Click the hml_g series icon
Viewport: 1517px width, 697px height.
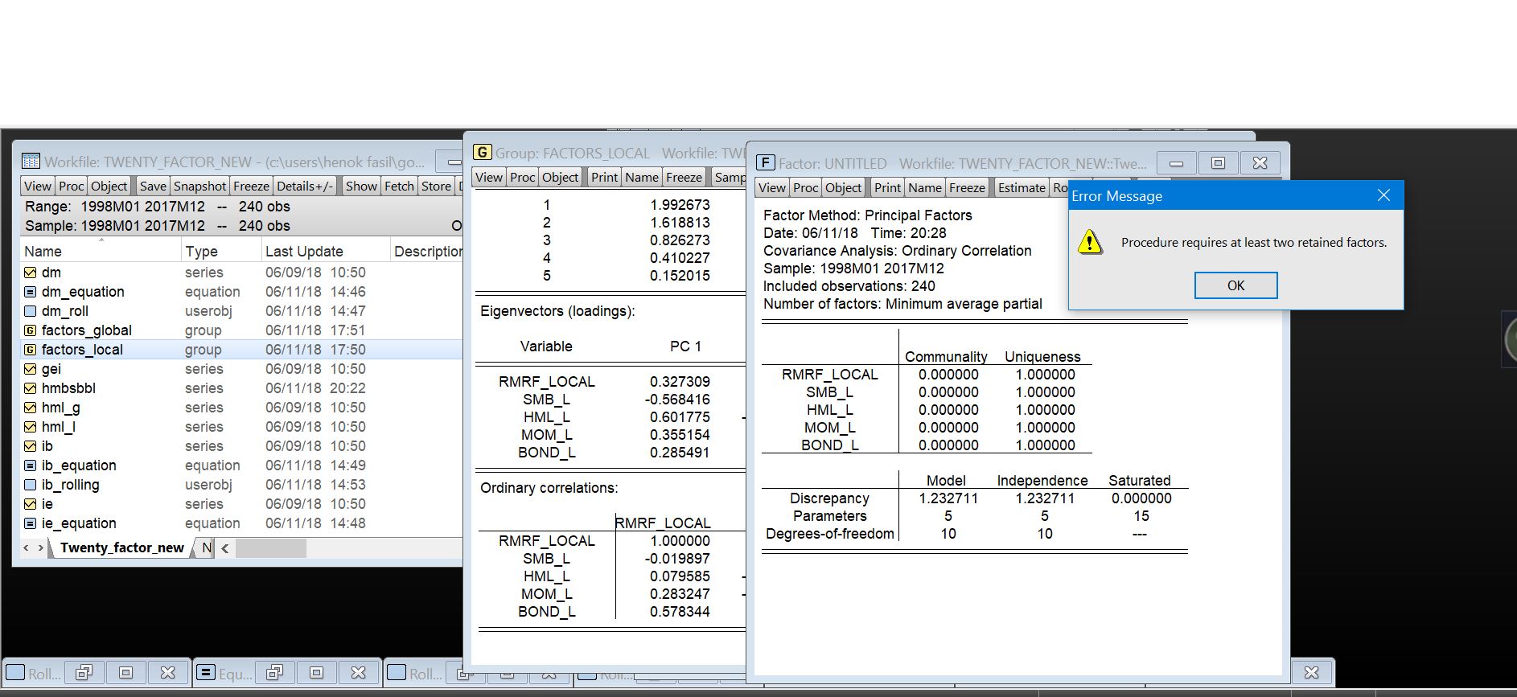point(31,408)
